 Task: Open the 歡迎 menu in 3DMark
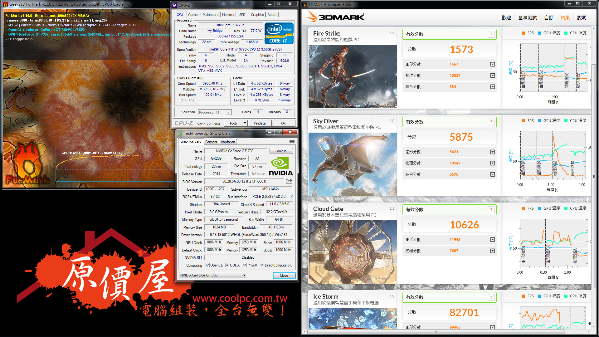(506, 18)
